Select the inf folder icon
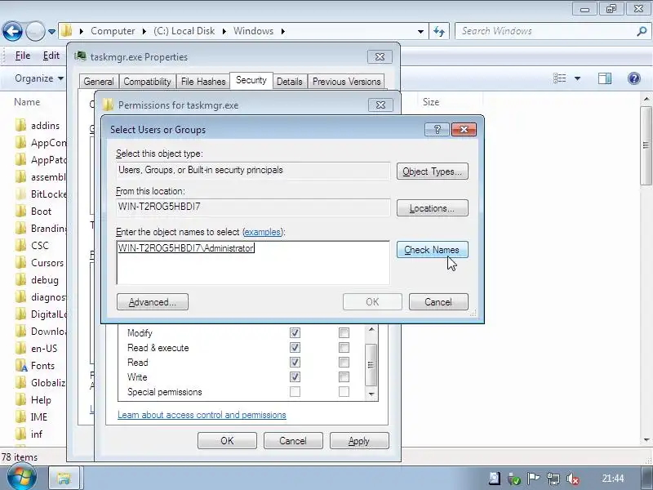653x490 pixels. (21, 434)
